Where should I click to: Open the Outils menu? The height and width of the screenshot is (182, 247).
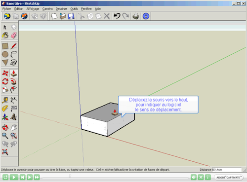click(74, 9)
